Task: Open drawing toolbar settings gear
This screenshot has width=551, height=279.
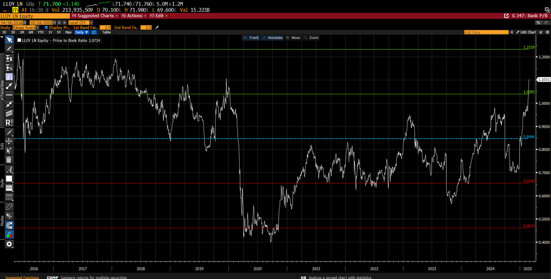Action: 9,244
